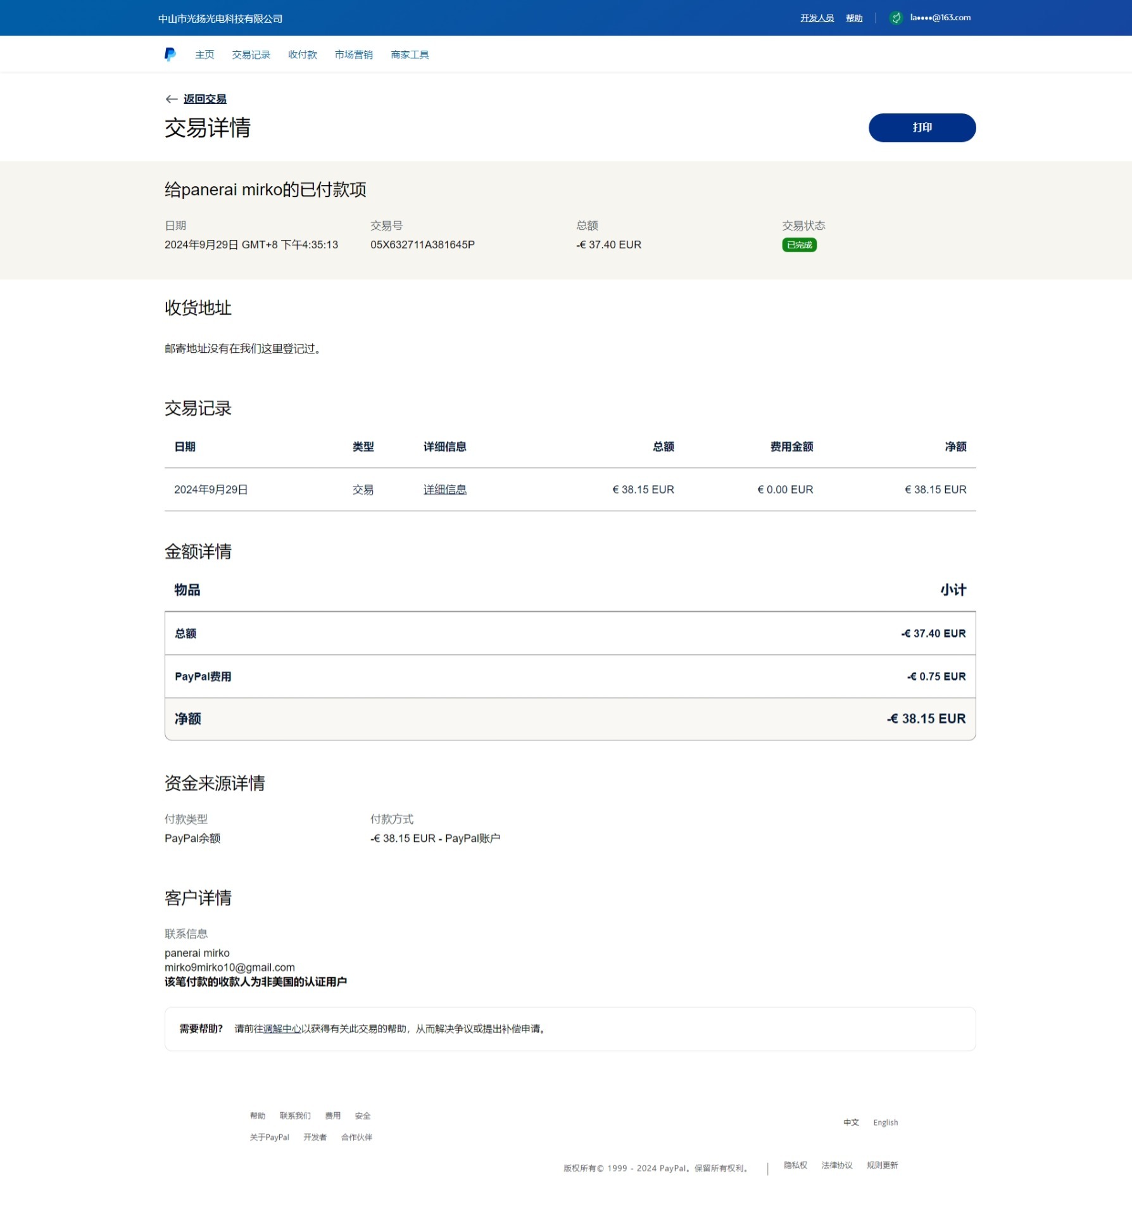Open the 隐私权 footer link

point(795,1165)
